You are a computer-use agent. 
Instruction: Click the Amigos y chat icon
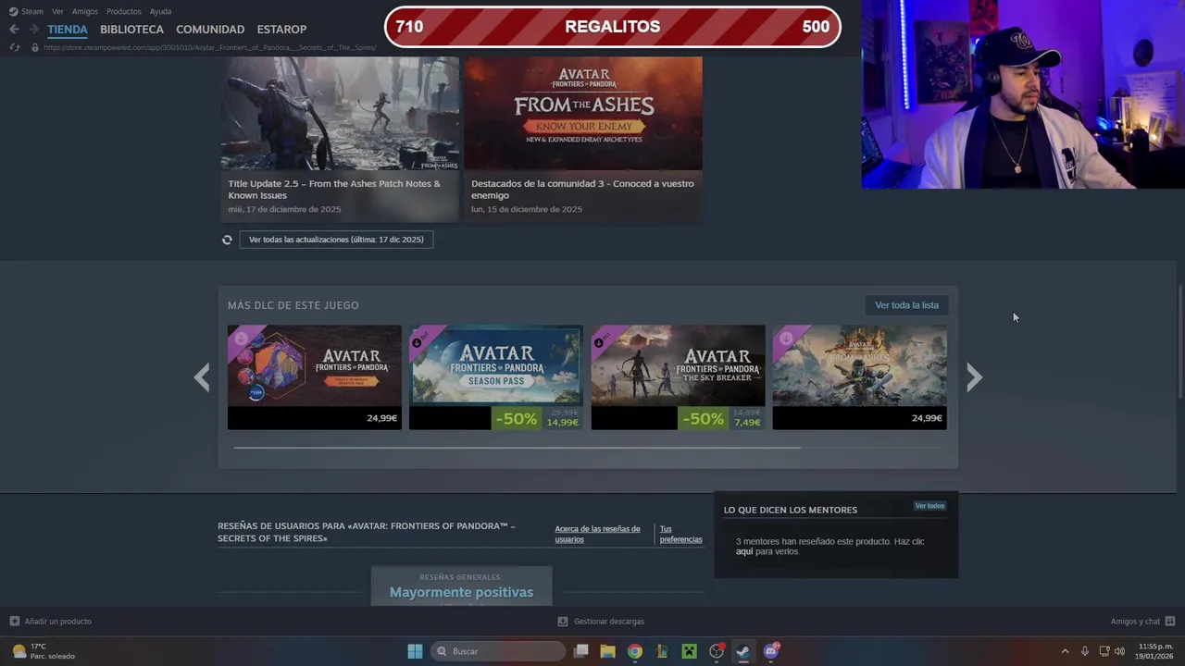coord(1170,622)
